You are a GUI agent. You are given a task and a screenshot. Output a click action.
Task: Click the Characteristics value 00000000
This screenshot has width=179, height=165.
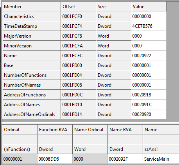point(149,16)
